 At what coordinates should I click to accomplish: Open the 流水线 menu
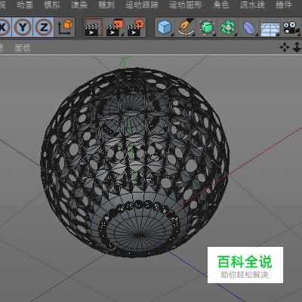[252, 5]
